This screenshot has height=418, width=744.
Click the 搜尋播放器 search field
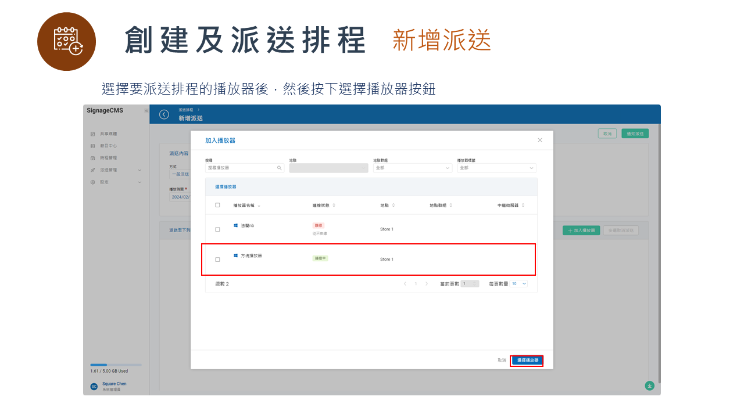click(244, 168)
